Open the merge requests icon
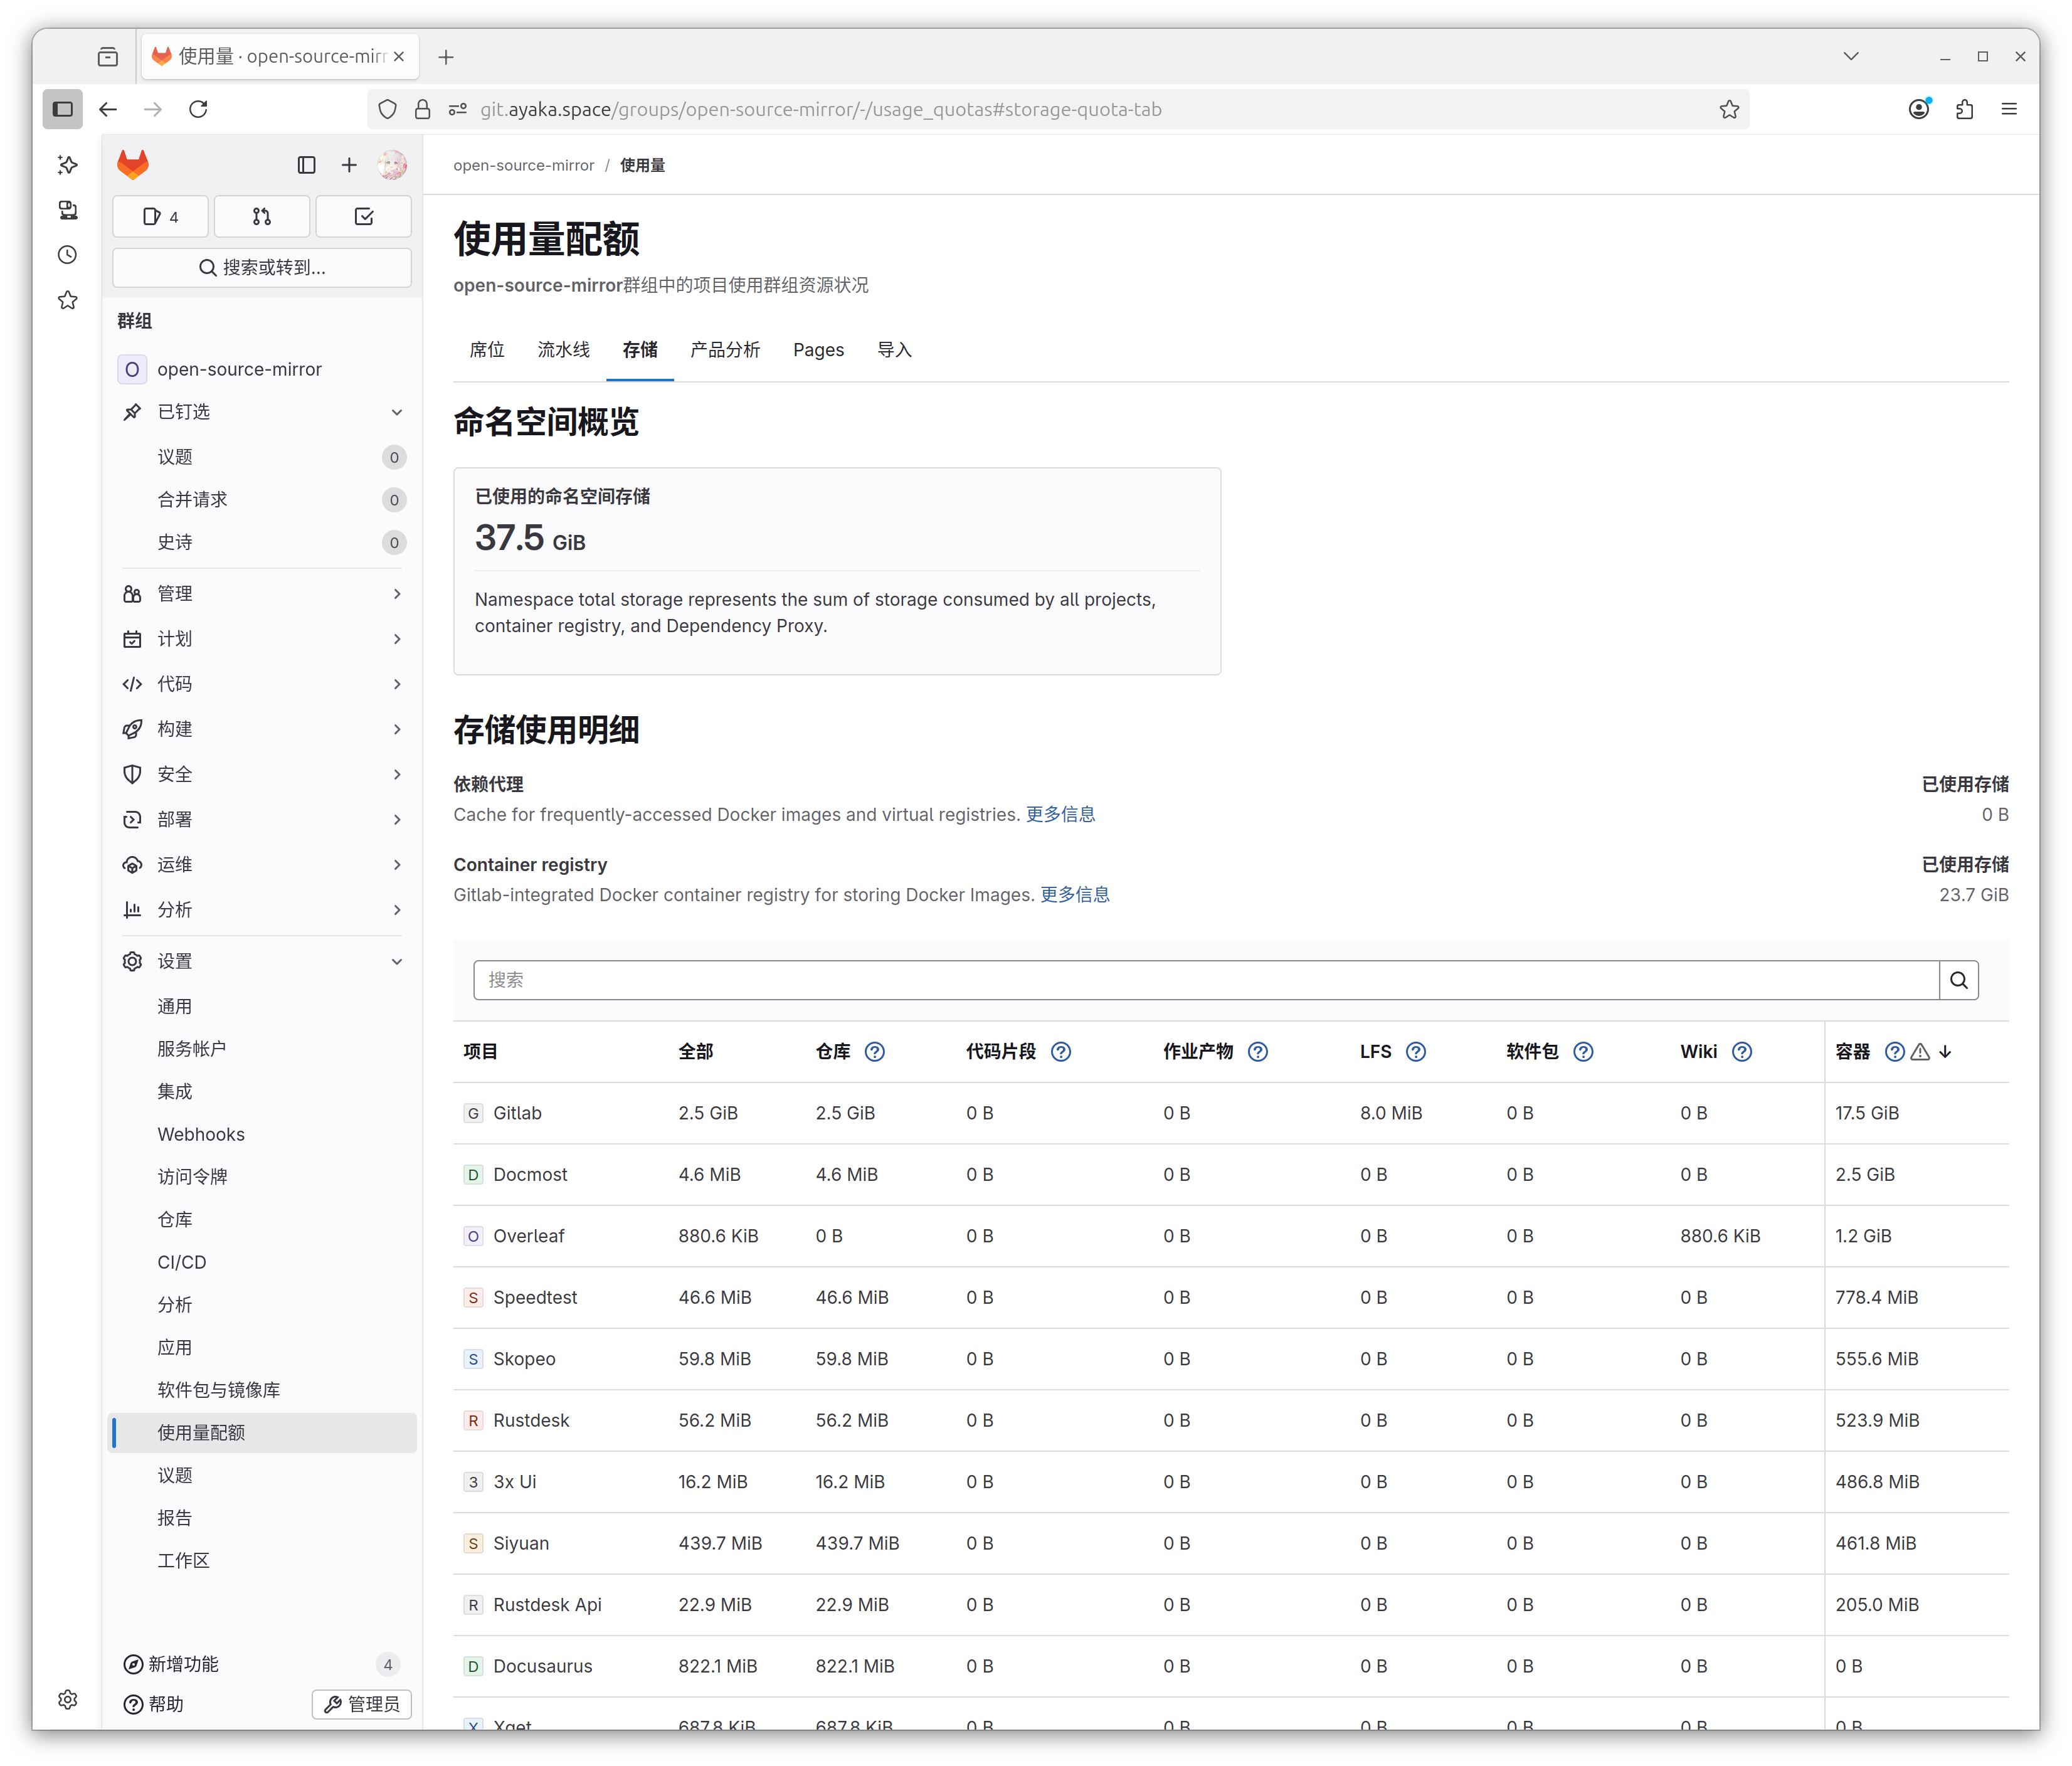 pyautogui.click(x=261, y=216)
